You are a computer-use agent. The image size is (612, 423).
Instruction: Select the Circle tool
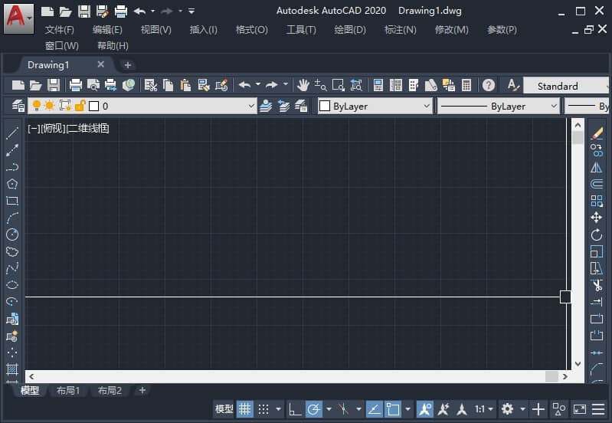click(12, 234)
